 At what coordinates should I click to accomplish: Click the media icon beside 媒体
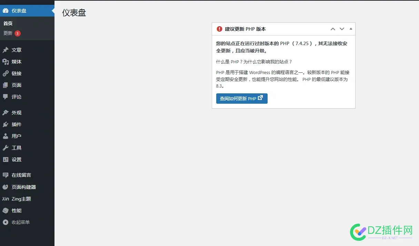[6, 62]
